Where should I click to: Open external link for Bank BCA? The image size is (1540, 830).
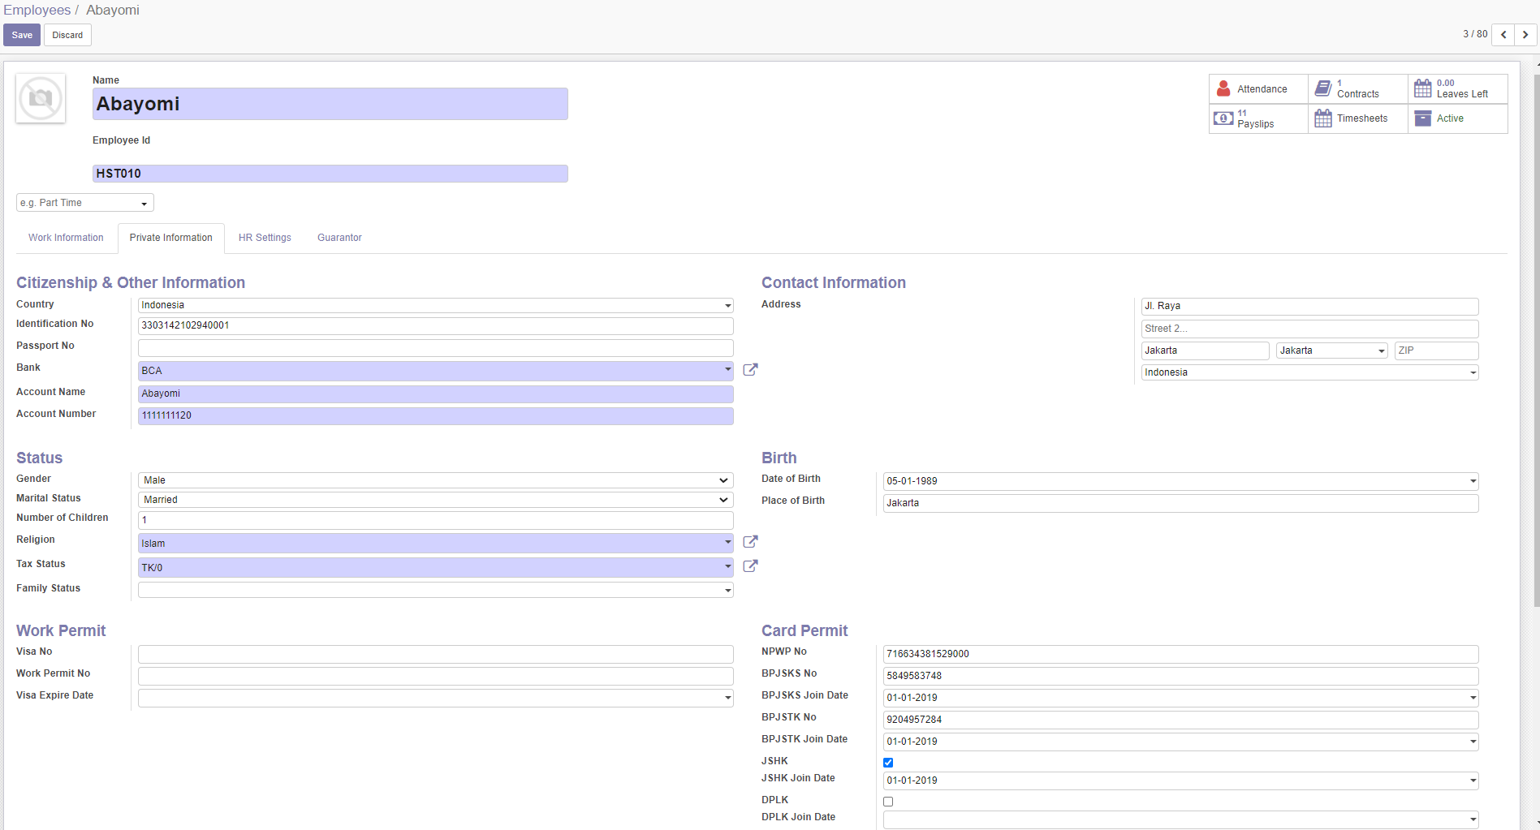pyautogui.click(x=750, y=370)
